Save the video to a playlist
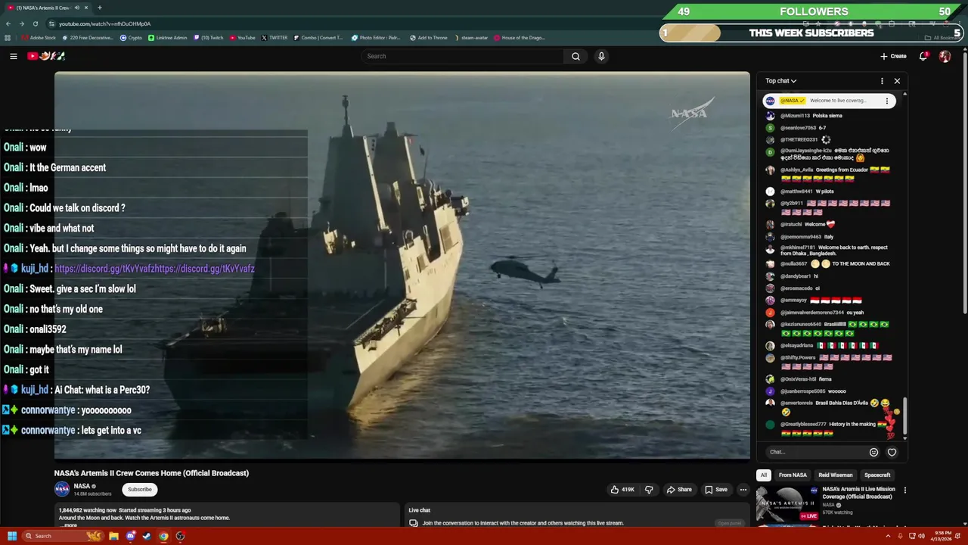The width and height of the screenshot is (968, 545). pos(716,490)
